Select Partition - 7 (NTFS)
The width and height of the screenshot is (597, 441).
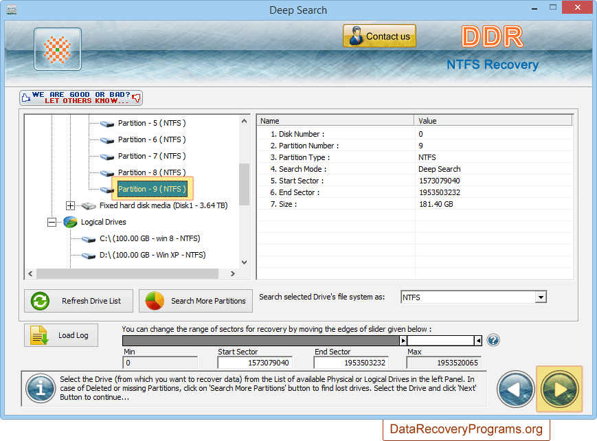pos(152,156)
